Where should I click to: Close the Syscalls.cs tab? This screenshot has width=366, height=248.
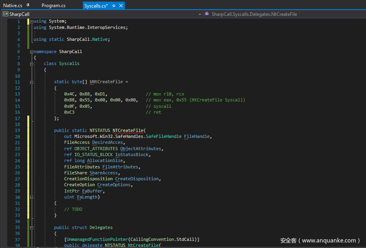point(121,6)
